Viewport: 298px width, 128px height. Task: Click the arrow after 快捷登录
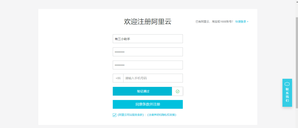(248, 22)
